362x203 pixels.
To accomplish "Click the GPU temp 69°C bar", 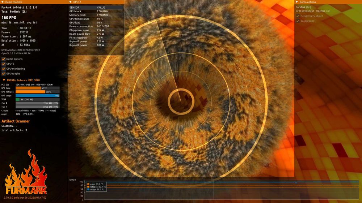I will [37, 88].
